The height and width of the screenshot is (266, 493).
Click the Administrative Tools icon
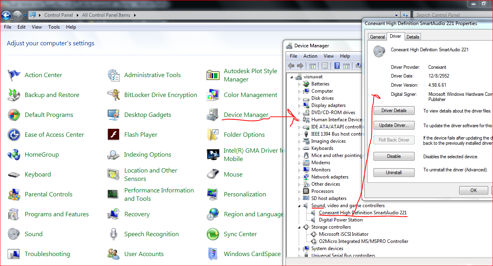click(x=113, y=75)
